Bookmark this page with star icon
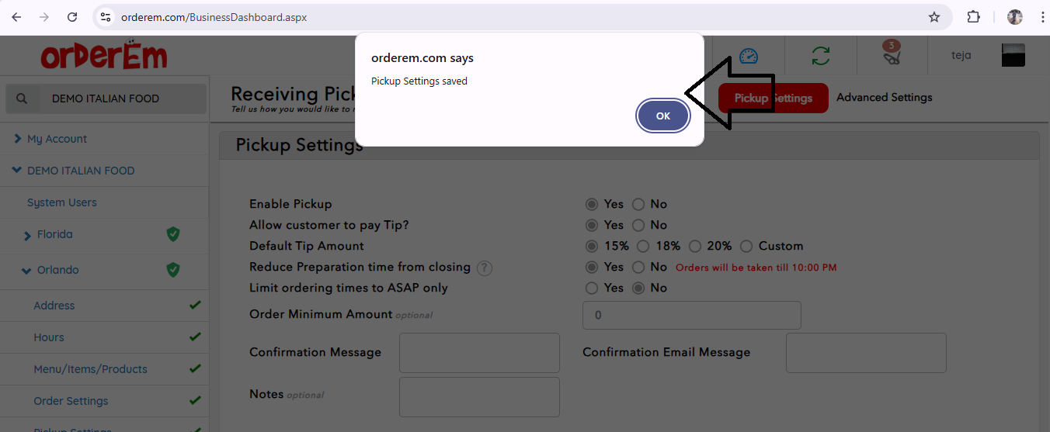Viewport: 1050px width, 432px height. coord(934,17)
